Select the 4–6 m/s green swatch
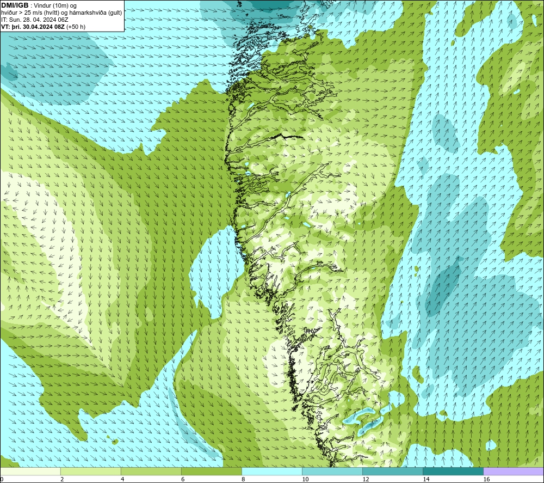The height and width of the screenshot is (483, 544). point(151,472)
